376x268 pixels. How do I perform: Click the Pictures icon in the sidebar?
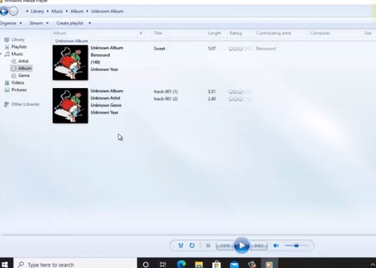[x=7, y=90]
